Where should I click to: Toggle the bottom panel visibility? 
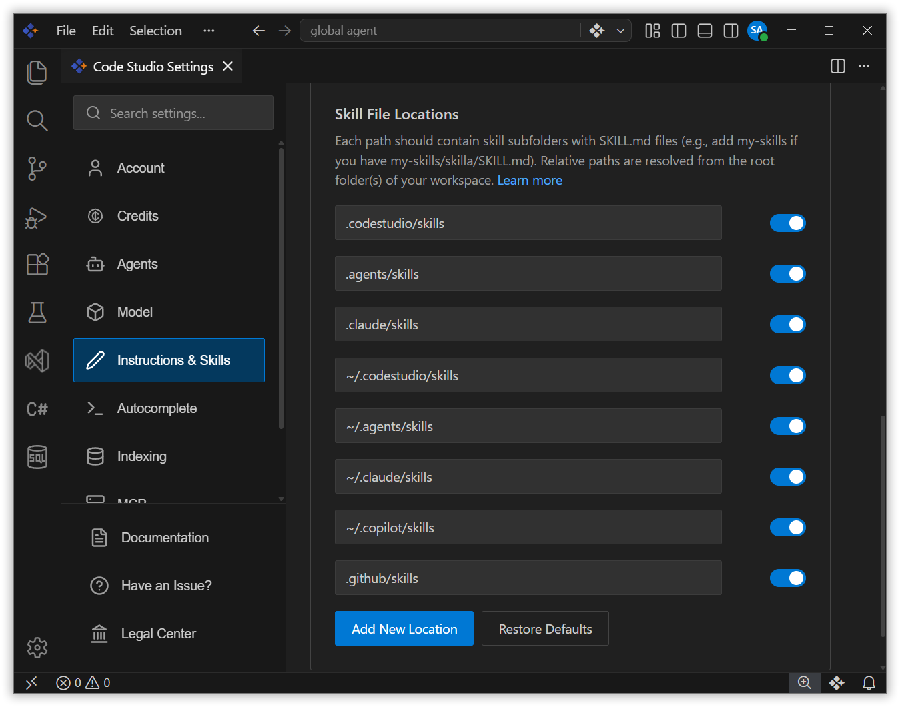(x=705, y=31)
